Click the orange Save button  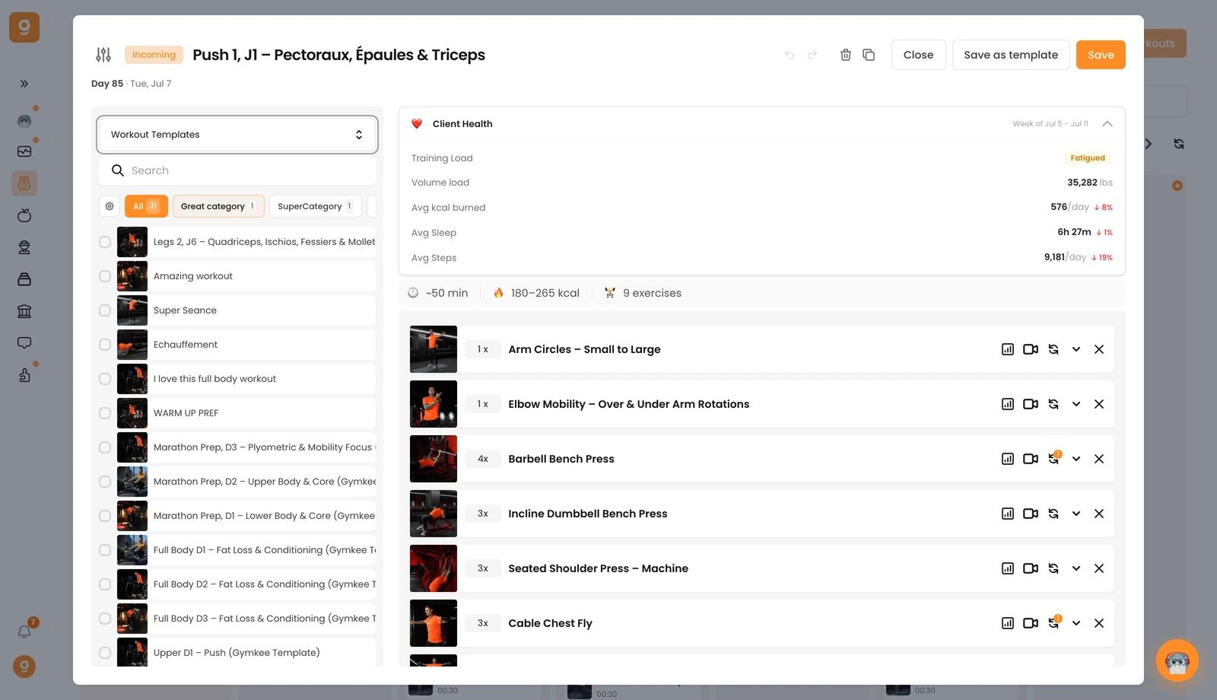tap(1101, 55)
